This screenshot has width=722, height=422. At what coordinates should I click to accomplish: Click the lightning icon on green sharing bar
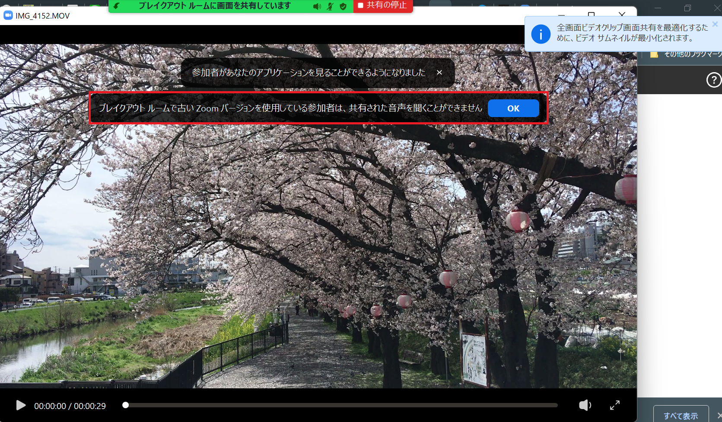coord(116,6)
